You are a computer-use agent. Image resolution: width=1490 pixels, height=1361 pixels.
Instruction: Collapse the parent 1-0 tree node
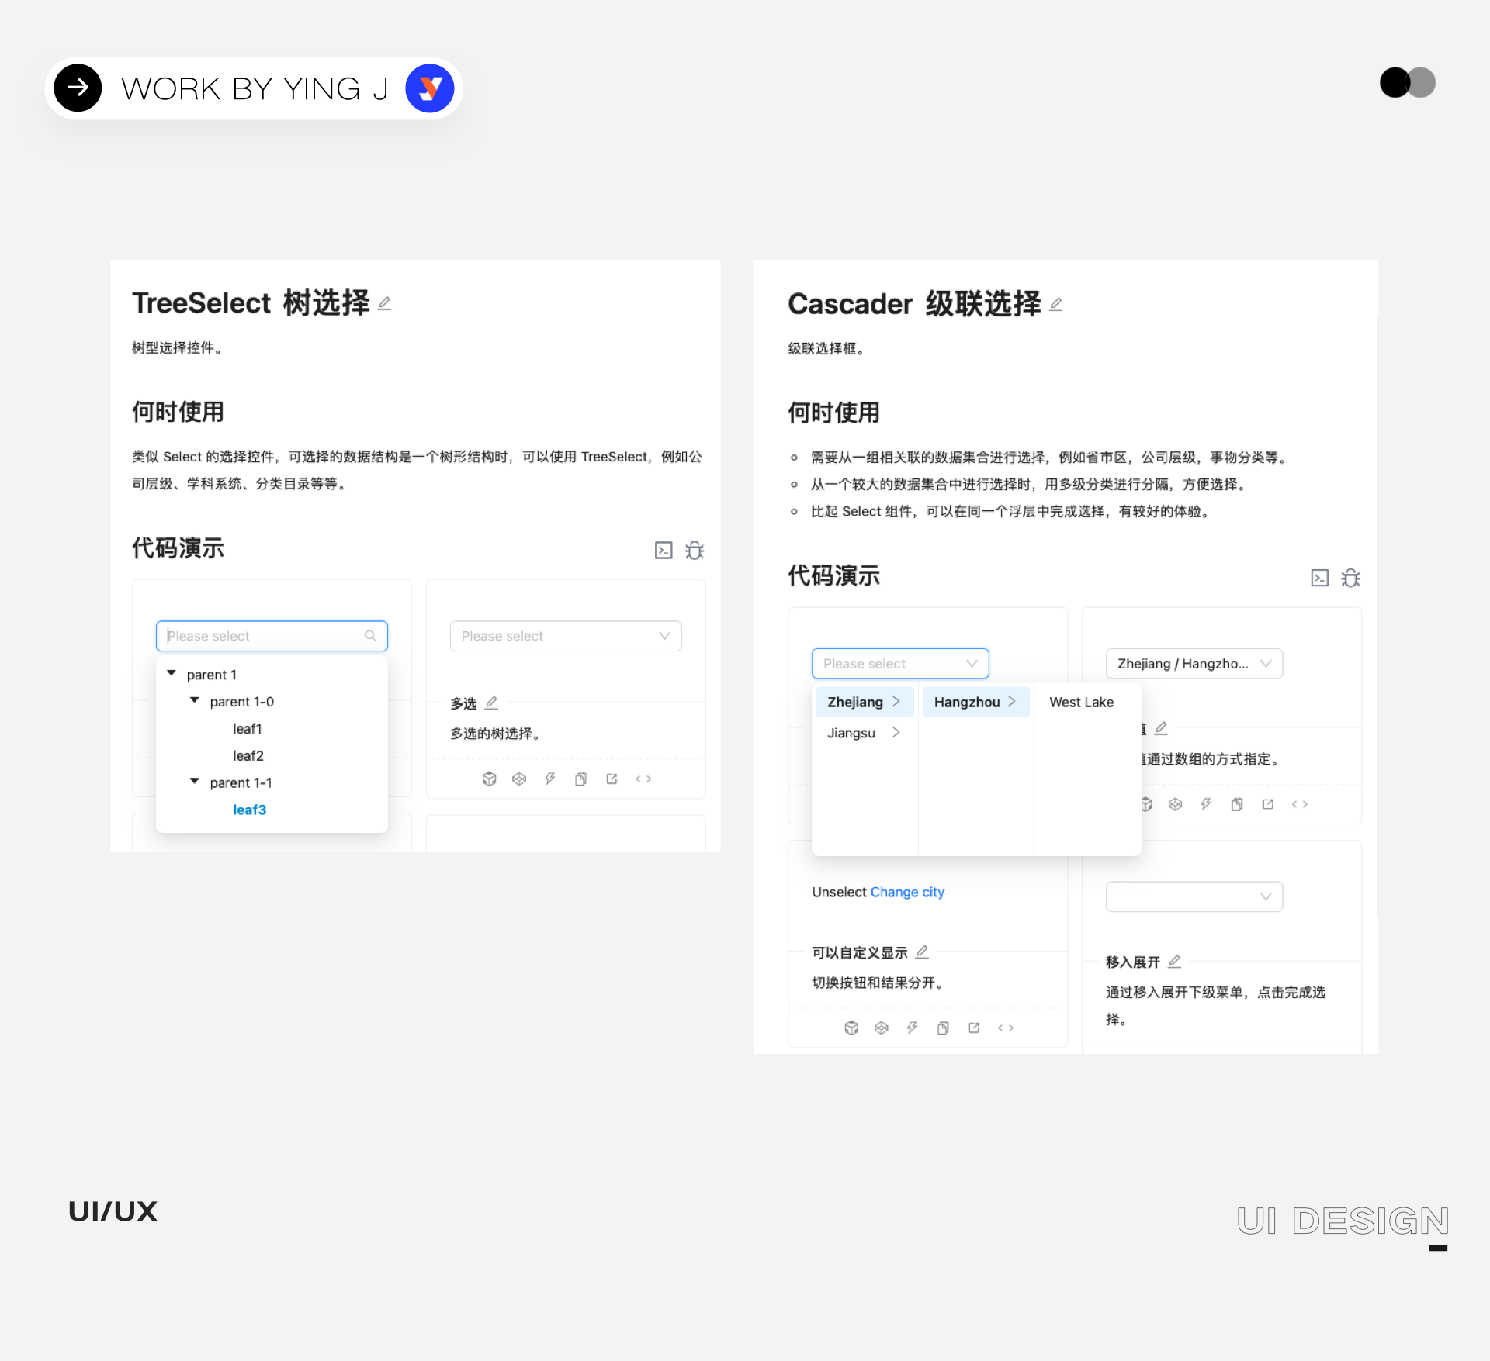195,701
